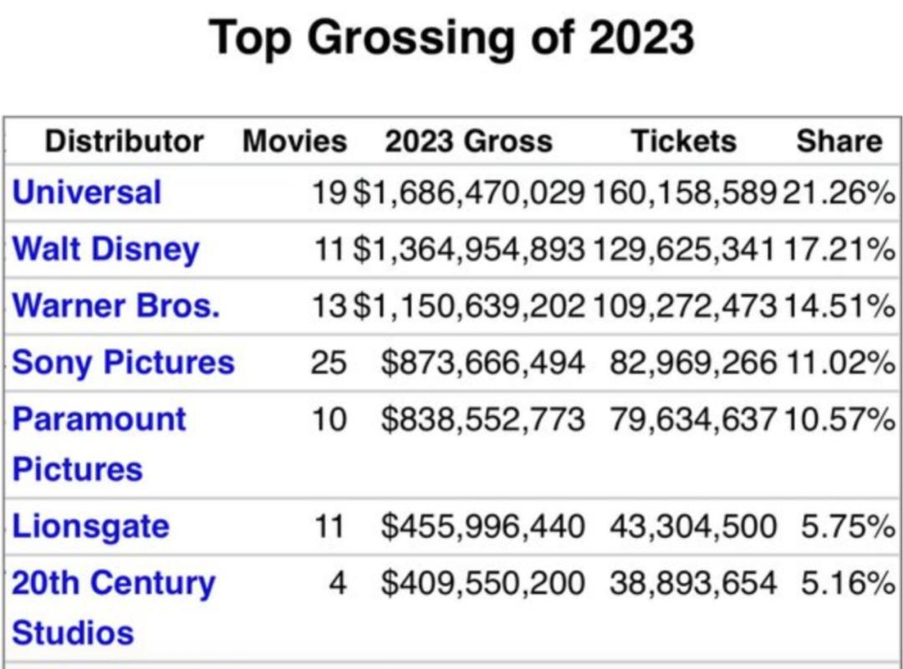Open the Warner Bros. distributor link
This screenshot has width=903, height=669.
pyautogui.click(x=116, y=306)
